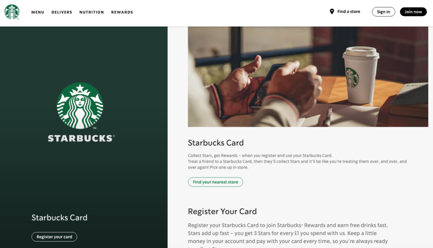The image size is (433, 248).
Task: Click the large siren logo on green panel
Action: tap(80, 106)
